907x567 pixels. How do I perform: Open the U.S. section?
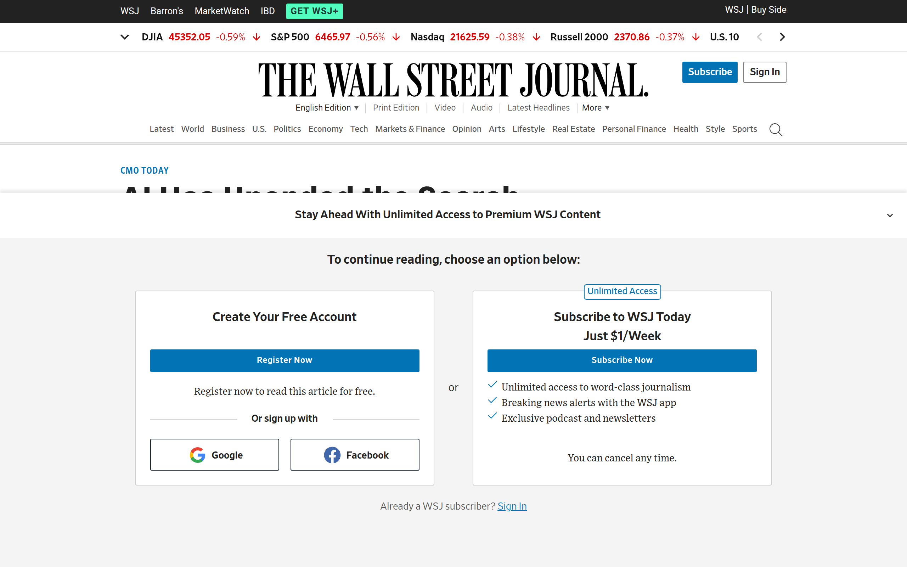click(x=259, y=129)
